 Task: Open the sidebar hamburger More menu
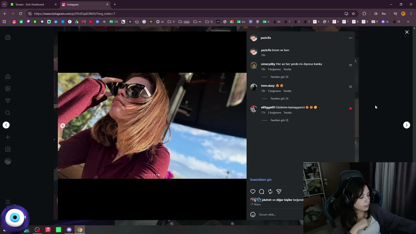pos(8,202)
